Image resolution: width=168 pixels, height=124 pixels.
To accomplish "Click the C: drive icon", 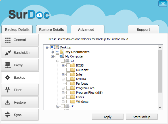I will click(x=67, y=61).
